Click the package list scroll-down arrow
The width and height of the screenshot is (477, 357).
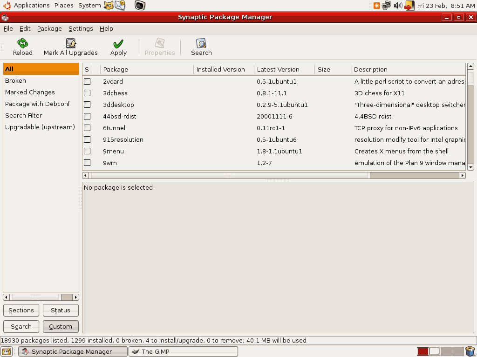470,167
